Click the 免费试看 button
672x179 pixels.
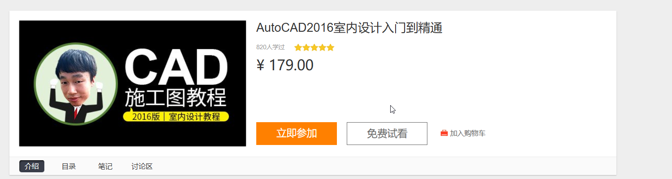coord(387,133)
